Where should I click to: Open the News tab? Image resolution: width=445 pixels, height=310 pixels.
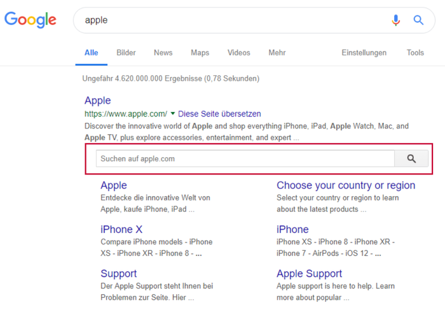[163, 53]
